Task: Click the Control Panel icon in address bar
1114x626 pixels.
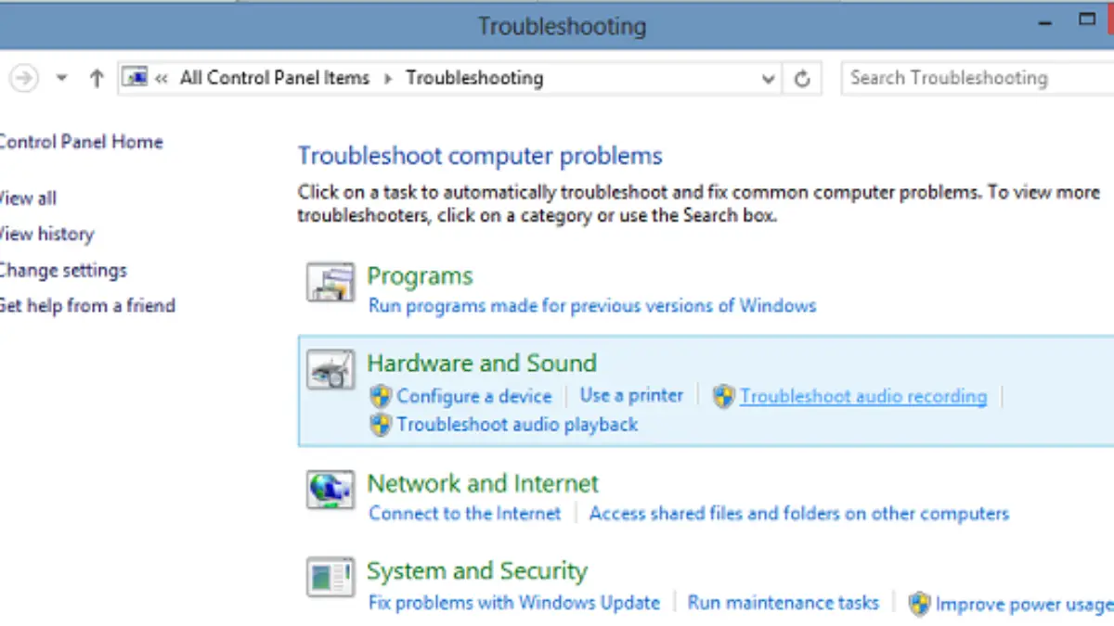Action: point(136,78)
